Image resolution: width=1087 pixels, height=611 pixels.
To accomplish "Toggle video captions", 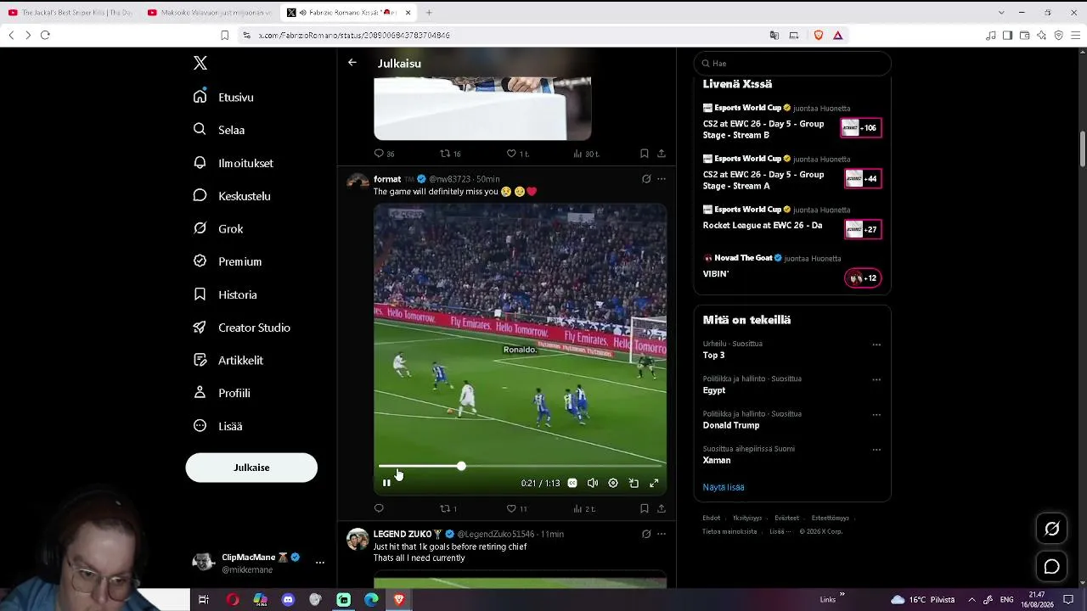I will (572, 483).
